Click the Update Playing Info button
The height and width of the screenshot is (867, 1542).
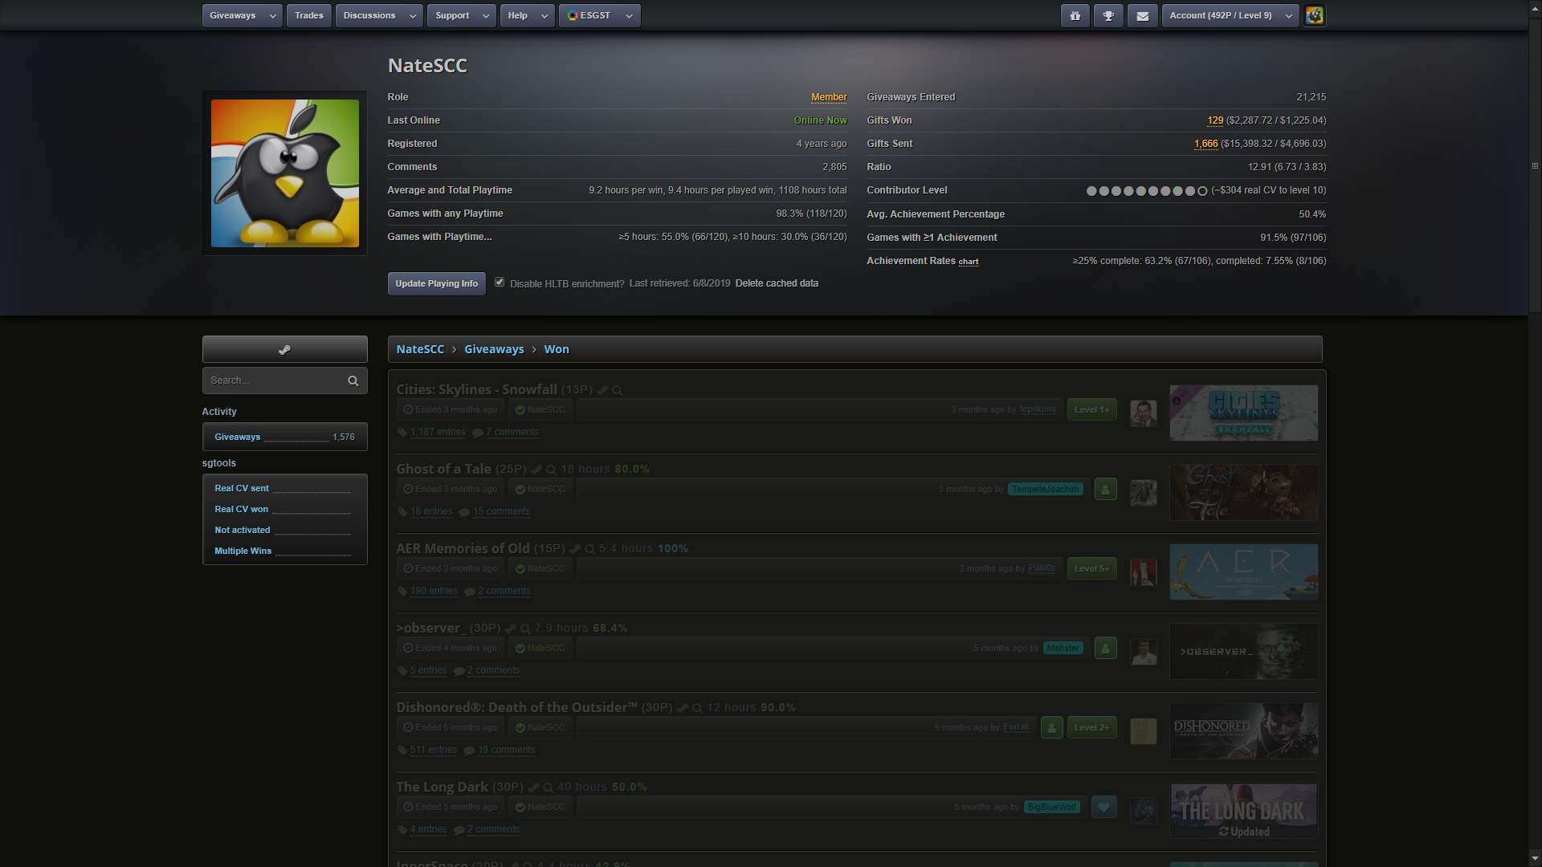(436, 283)
